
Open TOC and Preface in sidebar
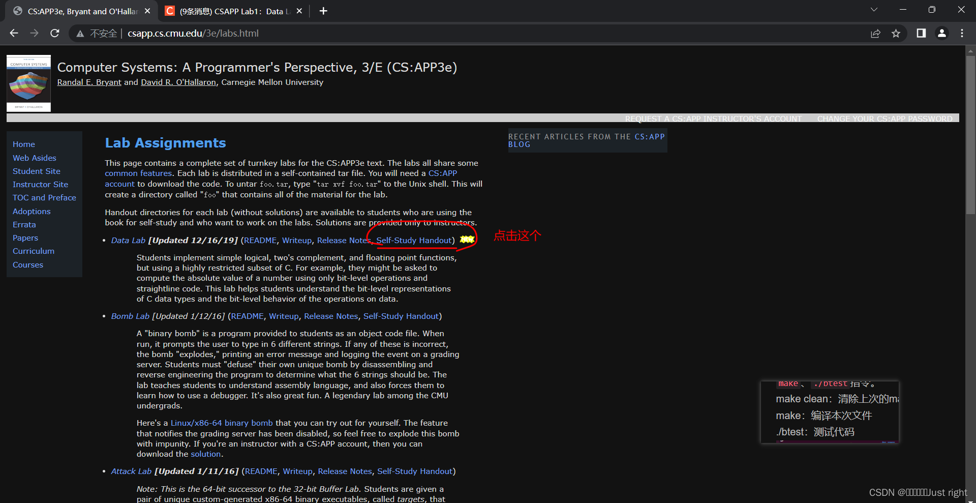click(44, 198)
